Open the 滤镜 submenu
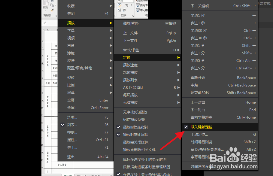The width and height of the screenshot is (273, 176). click(86, 53)
